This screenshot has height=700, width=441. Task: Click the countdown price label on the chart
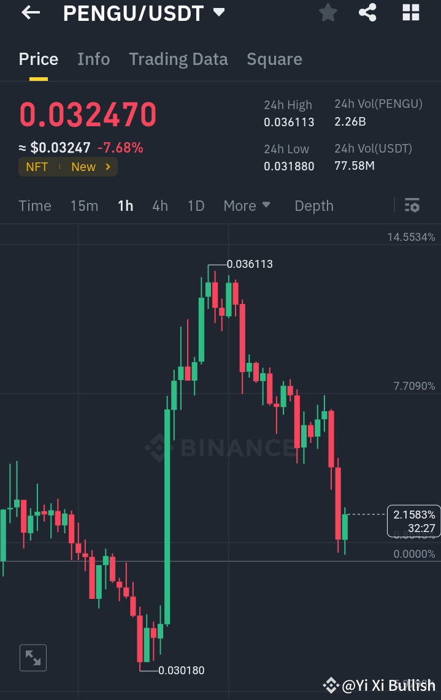(x=413, y=520)
